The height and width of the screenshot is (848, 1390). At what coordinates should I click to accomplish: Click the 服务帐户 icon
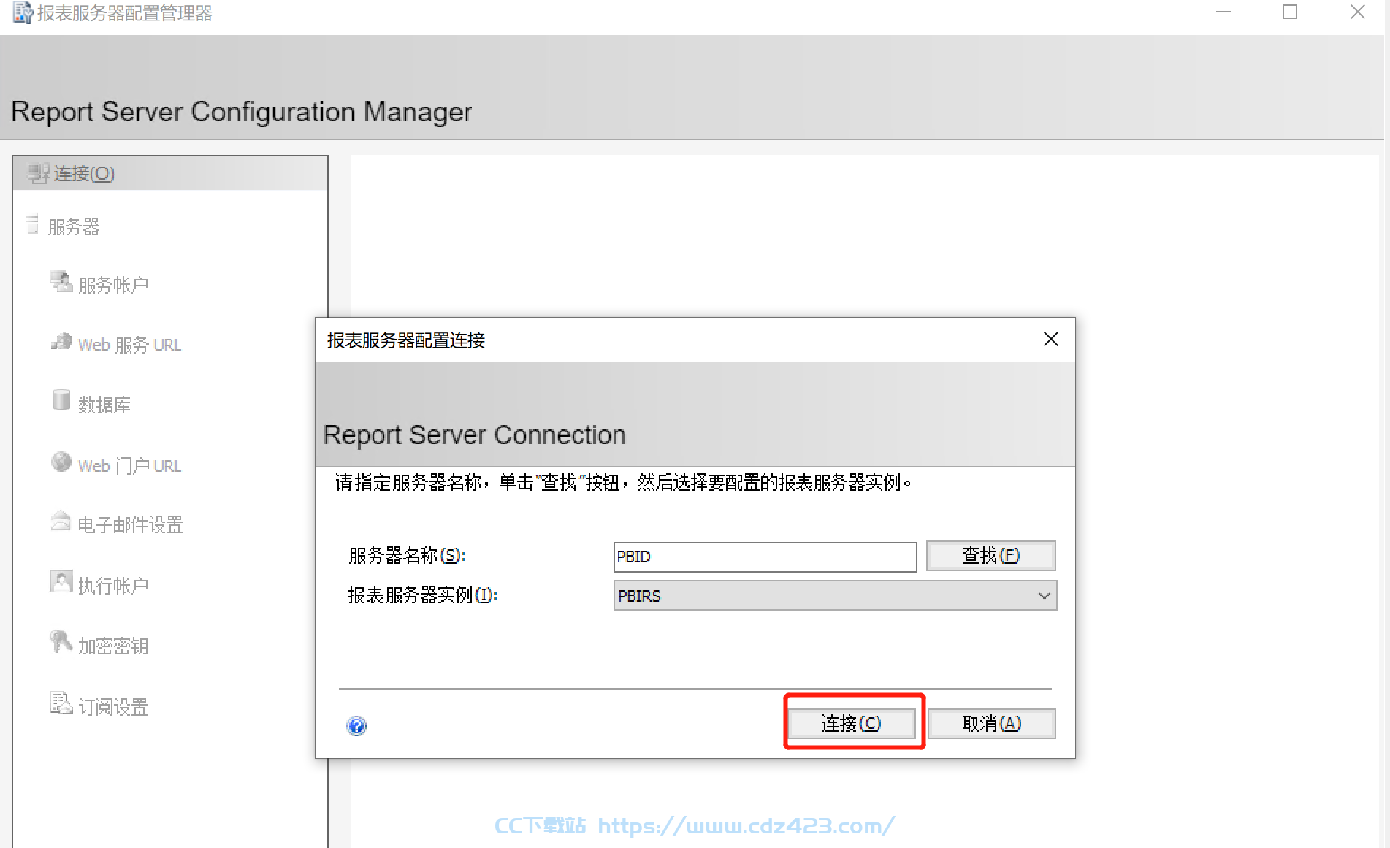(x=61, y=281)
